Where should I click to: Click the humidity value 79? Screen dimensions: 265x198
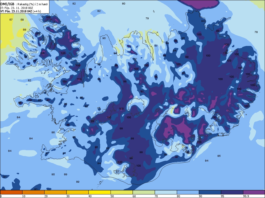tap(147, 18)
